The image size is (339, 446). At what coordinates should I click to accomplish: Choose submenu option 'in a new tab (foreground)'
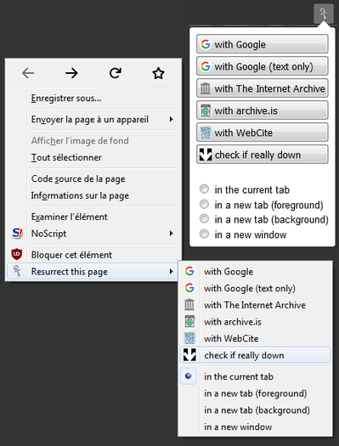(256, 393)
